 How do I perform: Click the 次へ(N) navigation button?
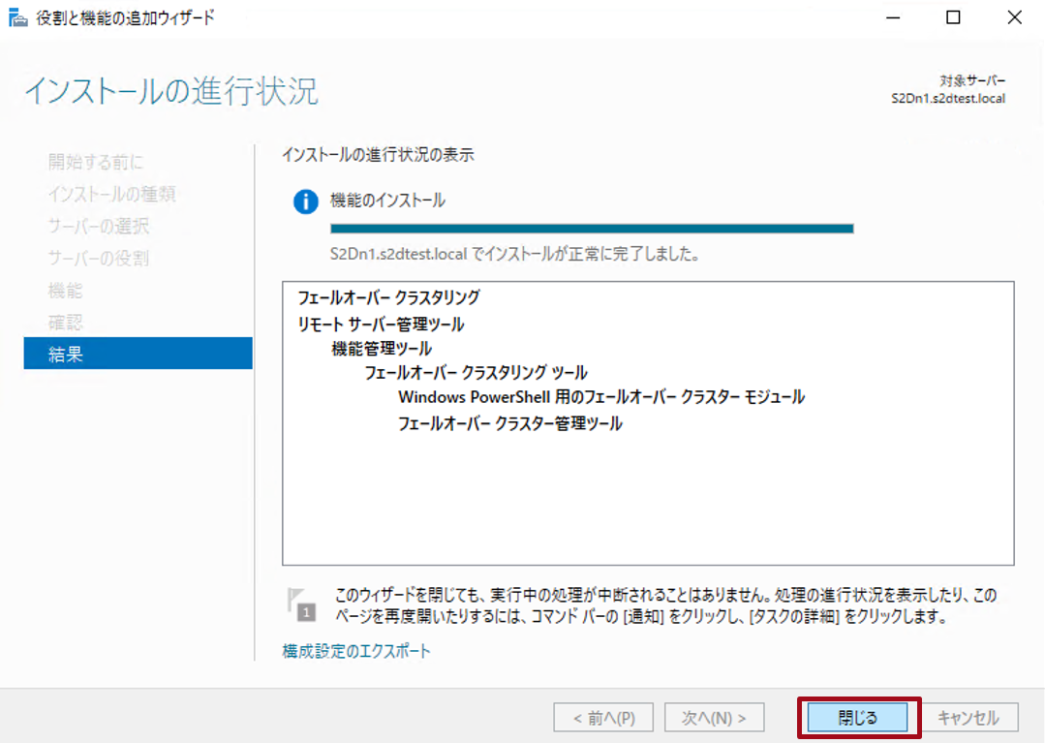tap(713, 717)
